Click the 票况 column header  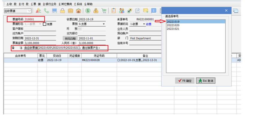point(42,56)
